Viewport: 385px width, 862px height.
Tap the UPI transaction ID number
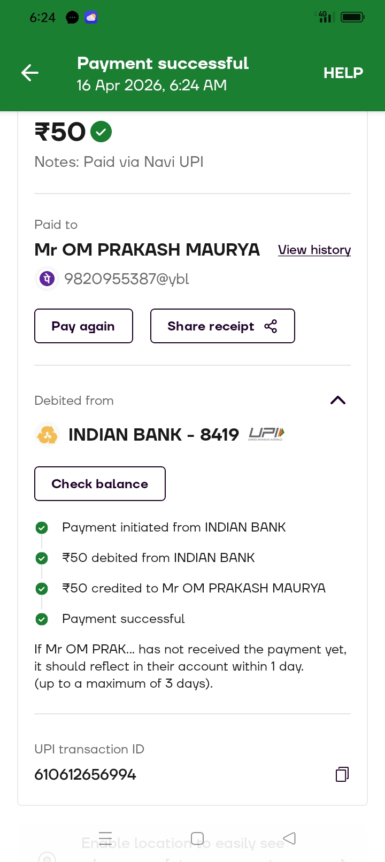point(86,774)
